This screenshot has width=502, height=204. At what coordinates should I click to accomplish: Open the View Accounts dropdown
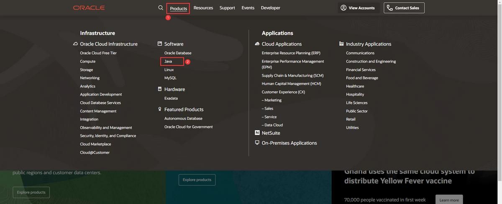[358, 8]
